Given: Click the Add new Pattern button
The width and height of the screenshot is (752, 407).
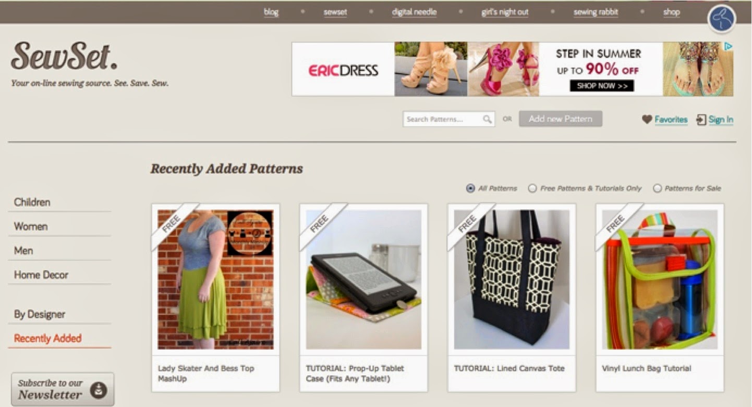Looking at the screenshot, I should tap(561, 119).
